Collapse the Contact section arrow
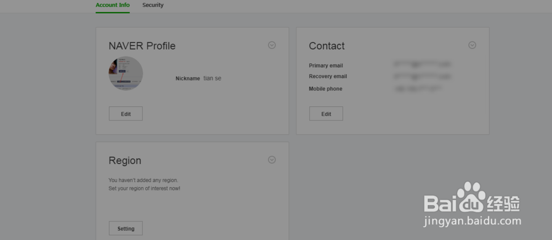This screenshot has width=552, height=240. click(472, 45)
